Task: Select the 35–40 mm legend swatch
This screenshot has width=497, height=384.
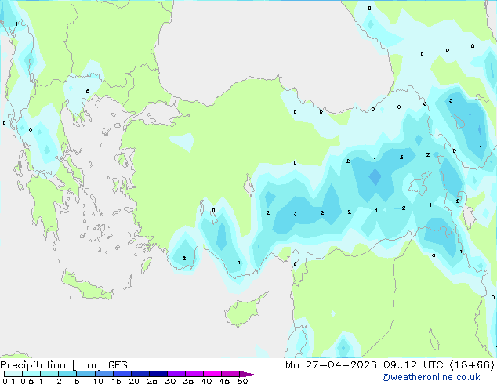Action: [194, 374]
